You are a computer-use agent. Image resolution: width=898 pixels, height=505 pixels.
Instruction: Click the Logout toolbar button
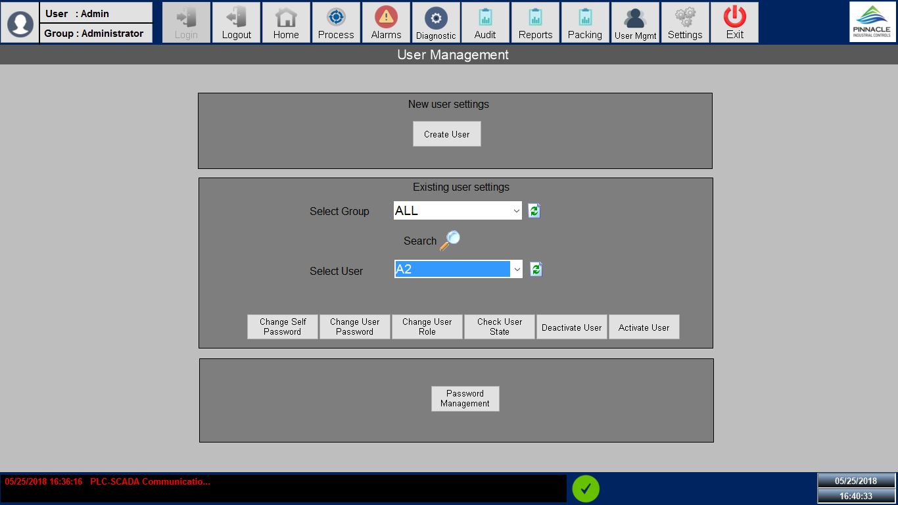(x=236, y=23)
